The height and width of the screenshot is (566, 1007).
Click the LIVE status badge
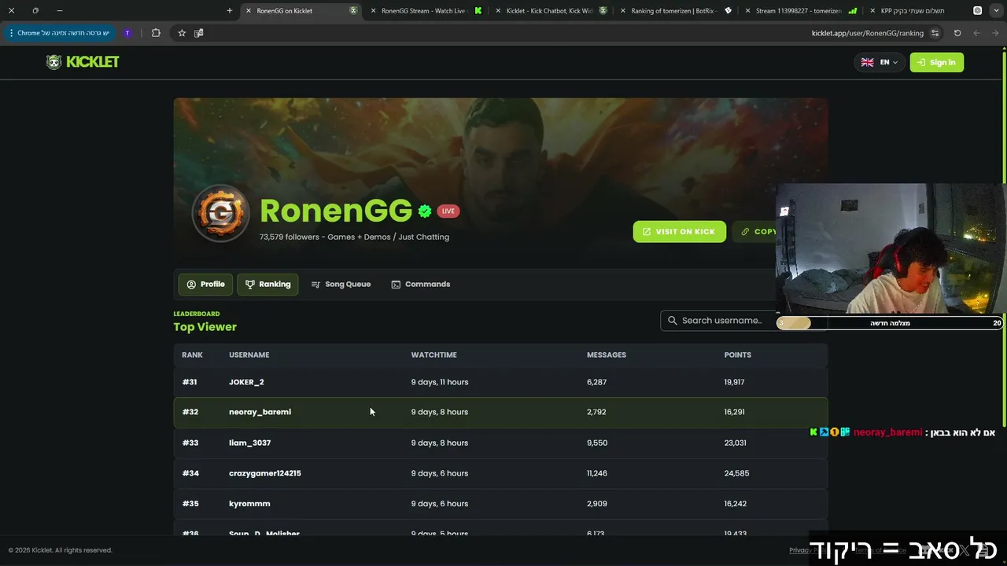pyautogui.click(x=448, y=211)
